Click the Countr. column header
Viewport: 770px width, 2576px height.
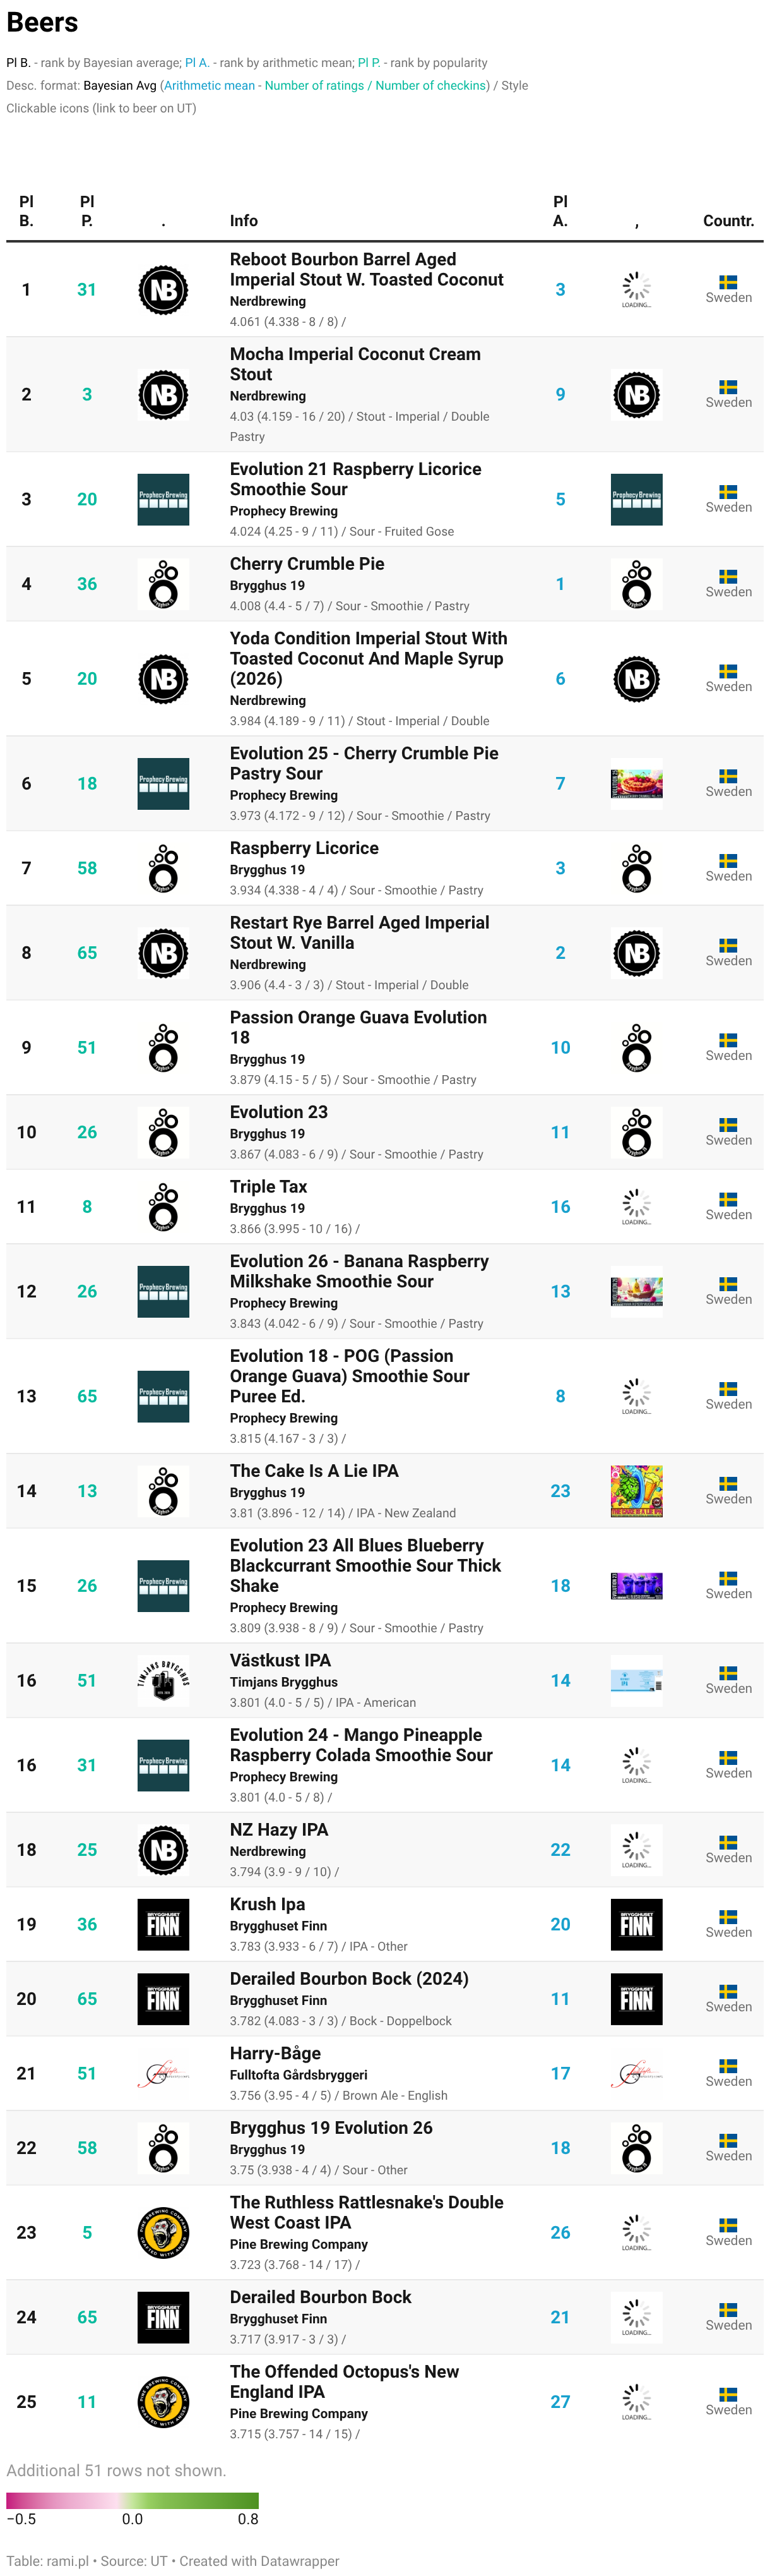click(x=728, y=221)
